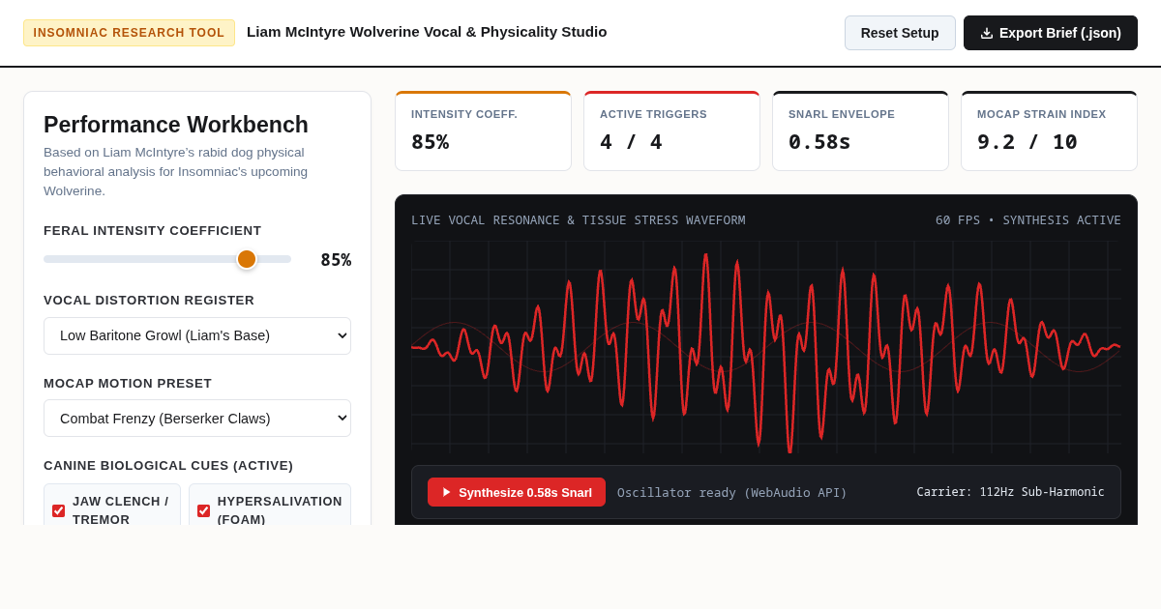The width and height of the screenshot is (1161, 609).
Task: Click the download icon in Export Brief button
Action: click(x=987, y=33)
